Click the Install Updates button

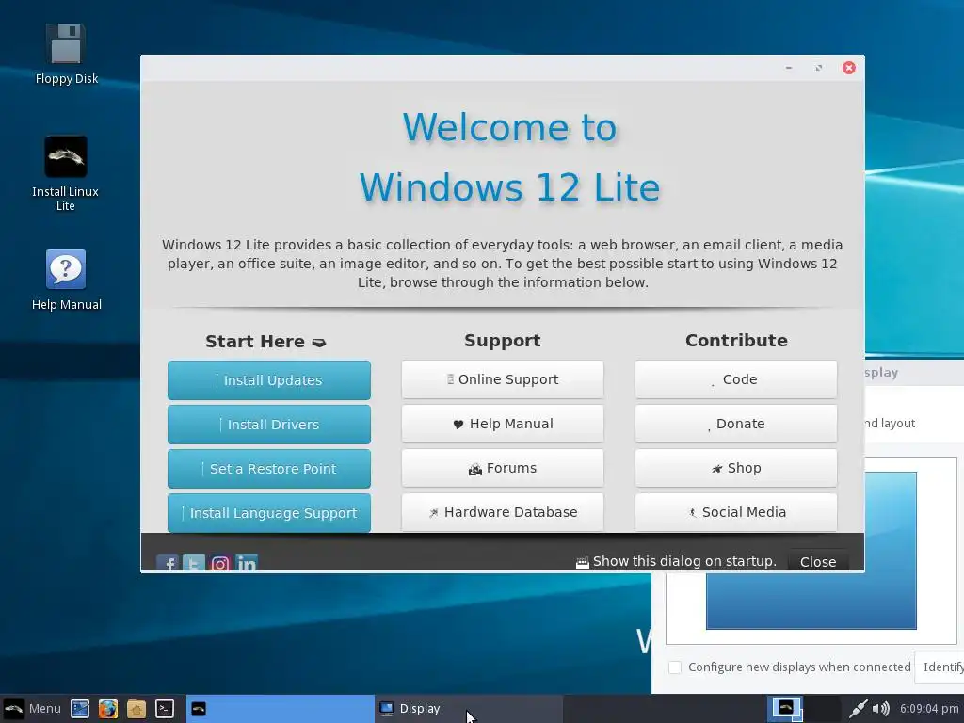pos(269,380)
